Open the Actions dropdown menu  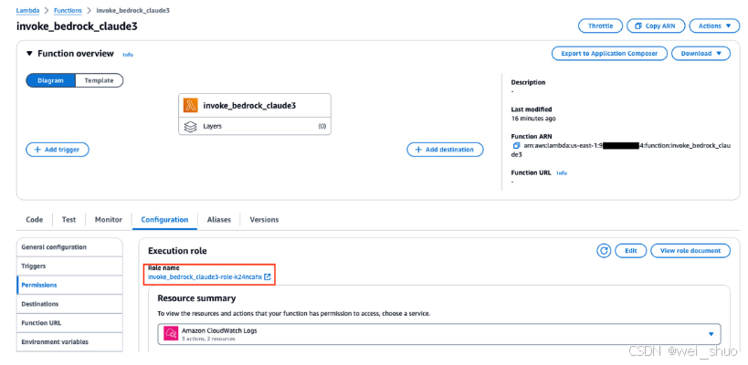tap(714, 26)
